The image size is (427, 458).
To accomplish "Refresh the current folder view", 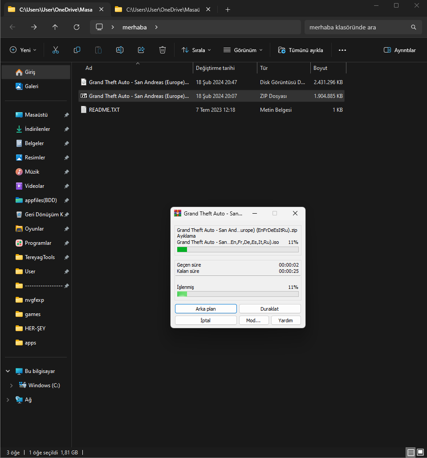I will [77, 27].
